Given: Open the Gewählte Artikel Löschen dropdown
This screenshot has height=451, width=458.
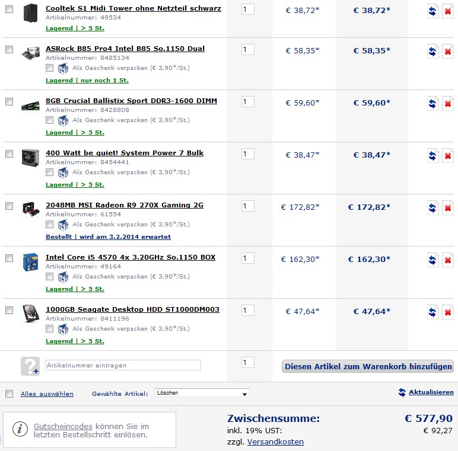Looking at the screenshot, I should click(x=202, y=393).
